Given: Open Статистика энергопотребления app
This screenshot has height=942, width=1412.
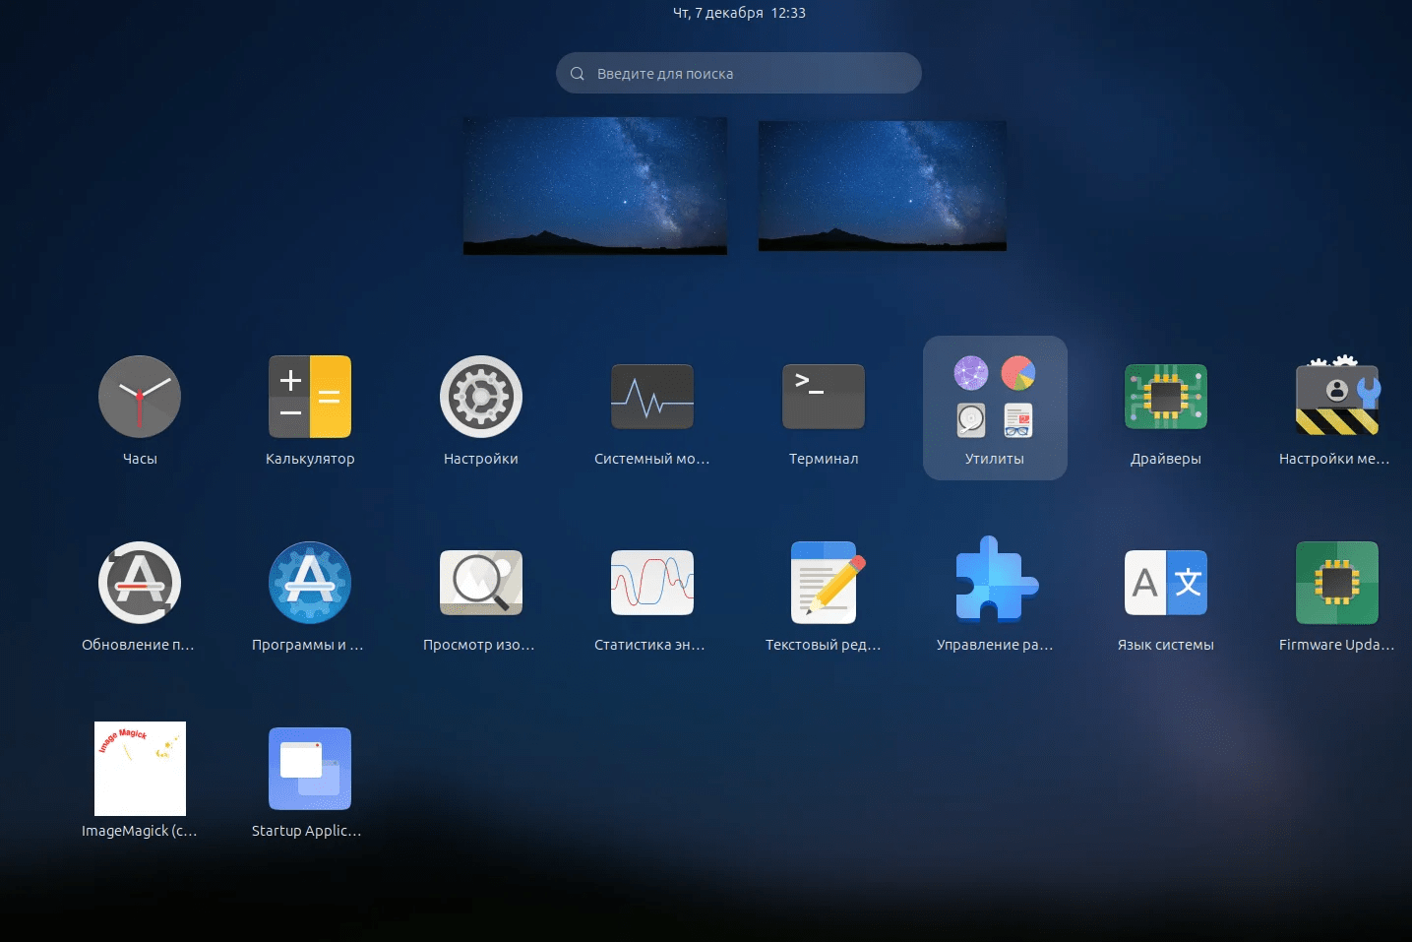Looking at the screenshot, I should pyautogui.click(x=652, y=583).
